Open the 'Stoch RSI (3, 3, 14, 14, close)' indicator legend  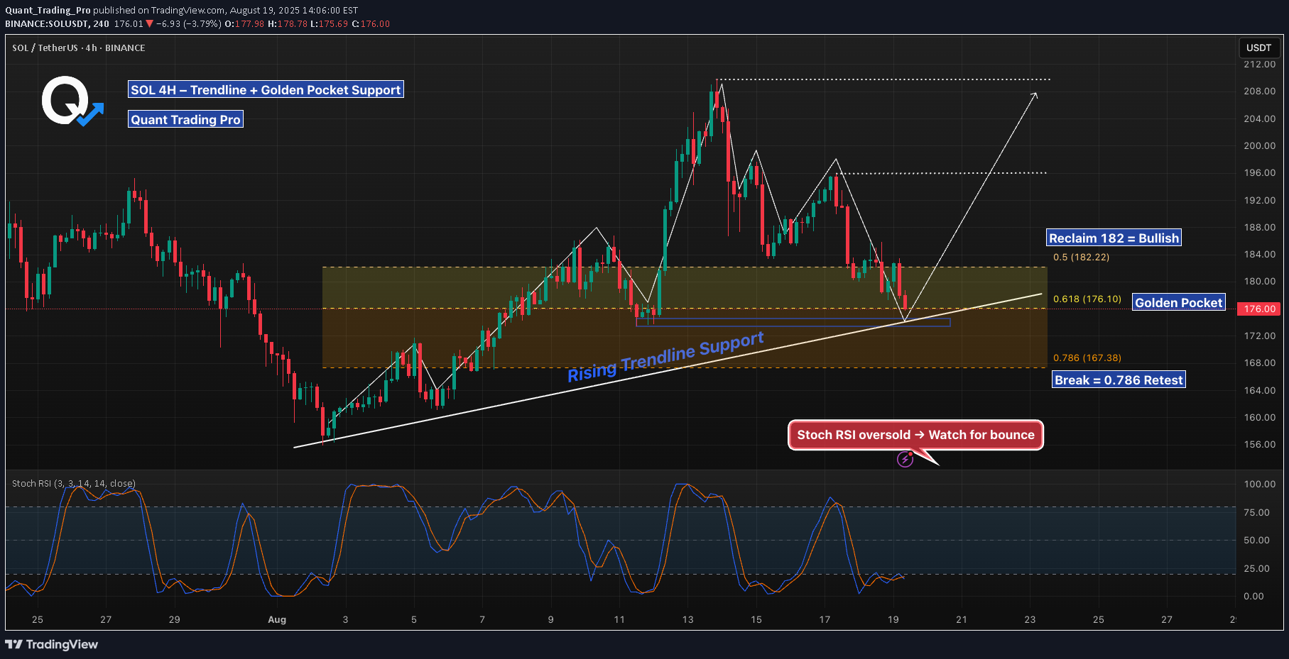tap(74, 483)
